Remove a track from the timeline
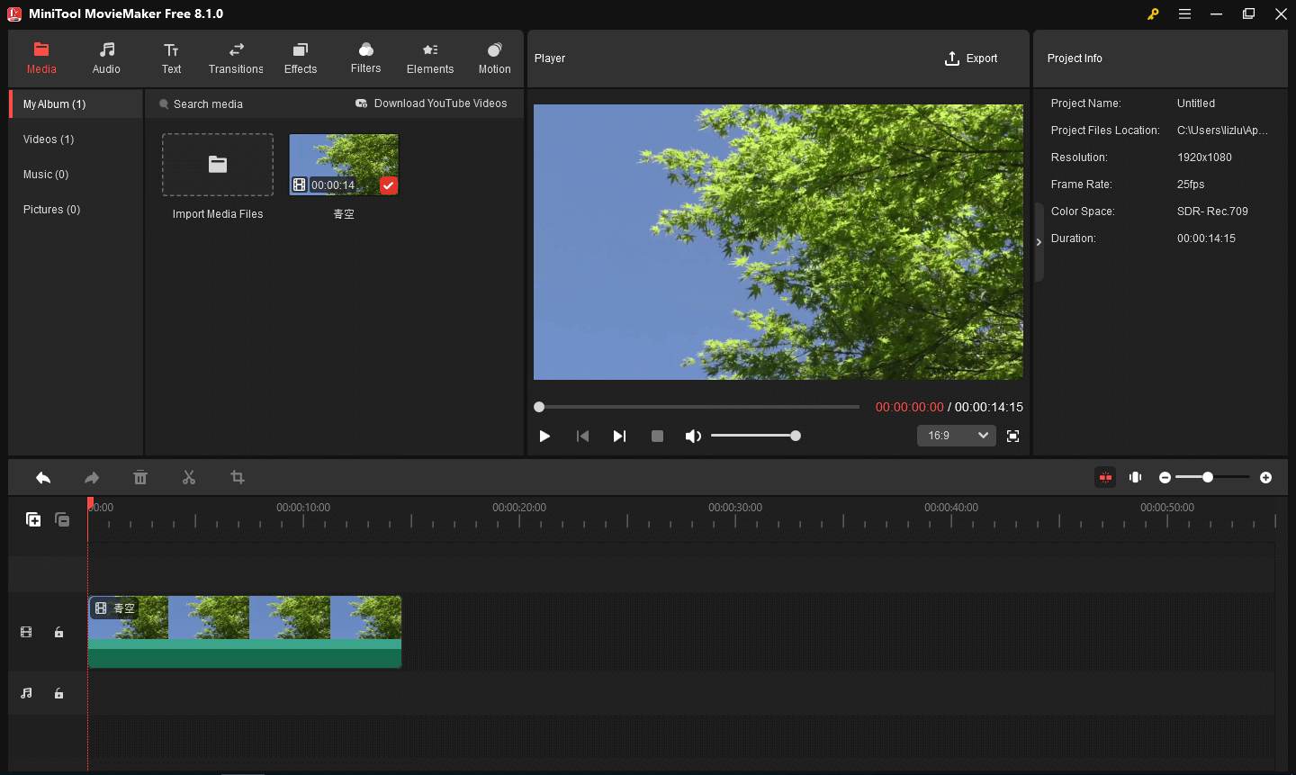The height and width of the screenshot is (775, 1296). click(62, 519)
